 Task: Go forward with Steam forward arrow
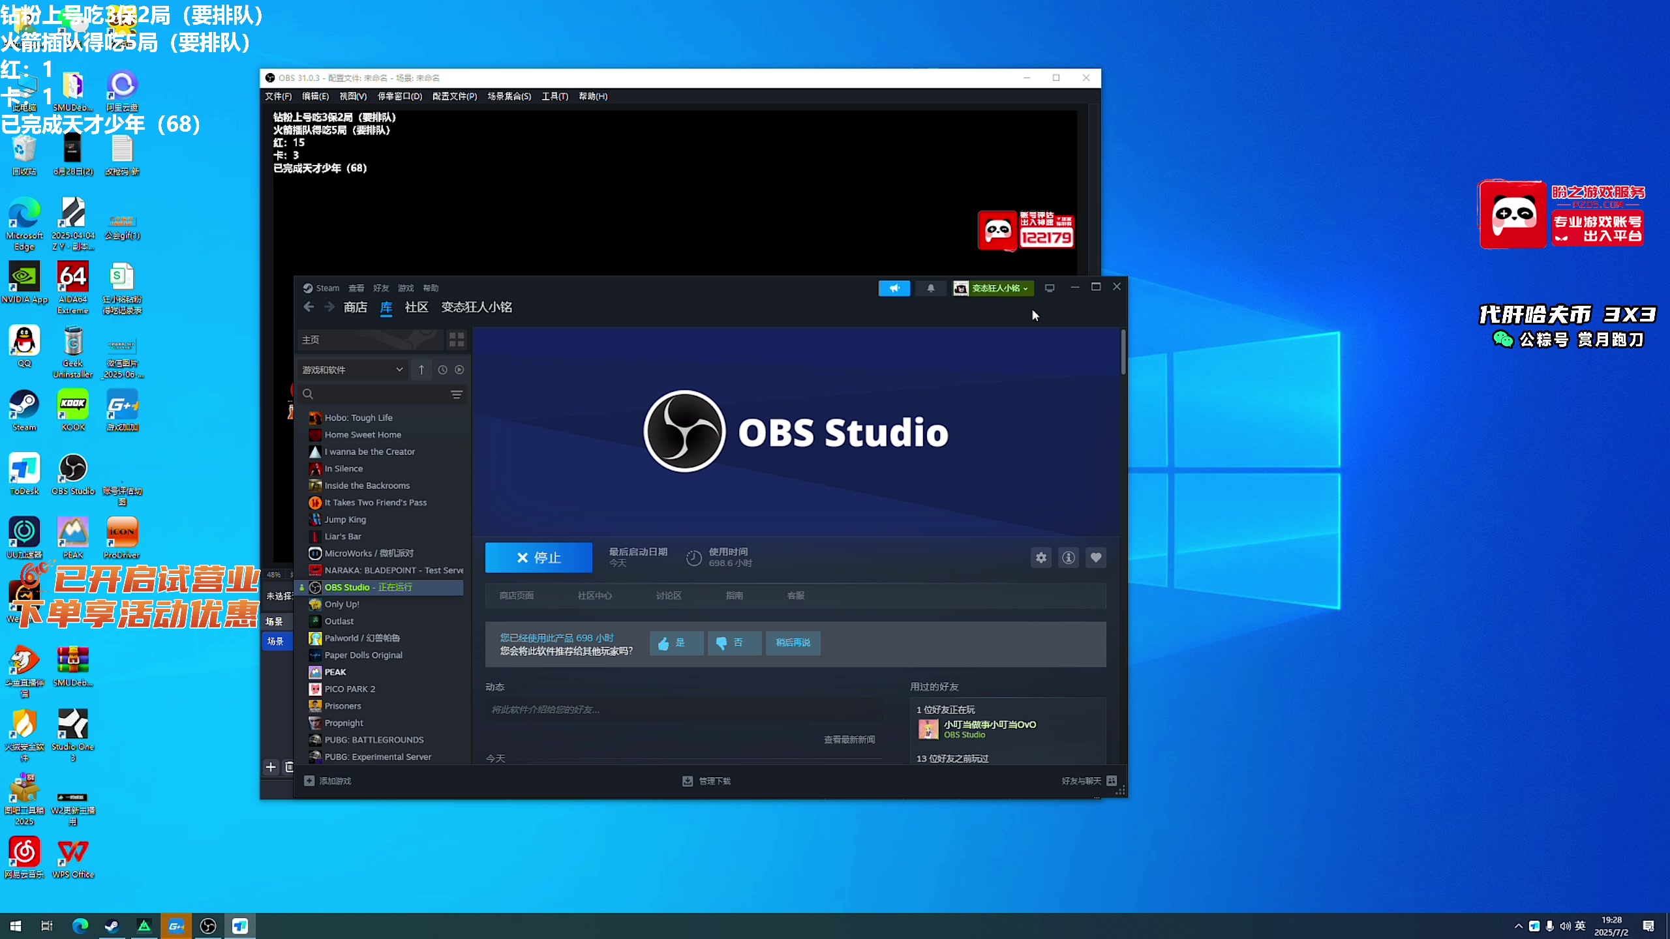click(x=329, y=307)
